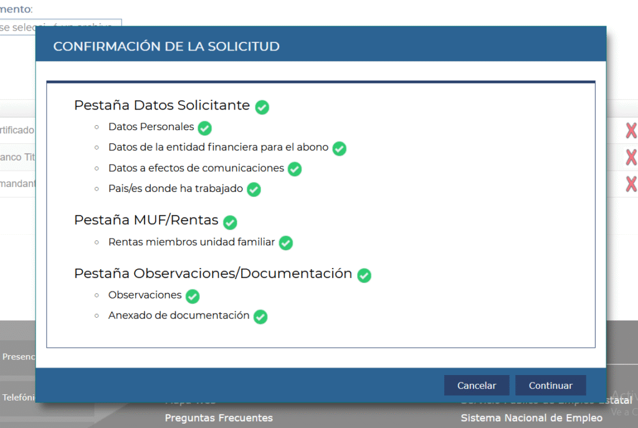This screenshot has width=638, height=428.
Task: Select the Datos Personales list entry
Action: coord(151,127)
